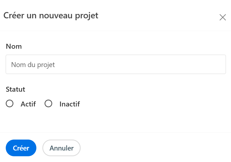Click the Créer un nouveau projet title

point(51,16)
